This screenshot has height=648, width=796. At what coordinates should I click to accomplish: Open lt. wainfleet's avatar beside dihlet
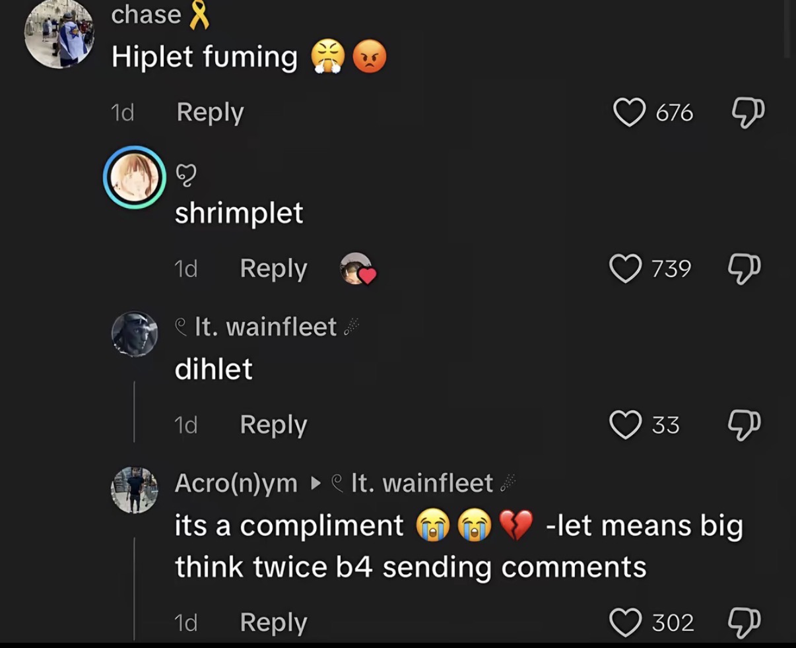[135, 334]
